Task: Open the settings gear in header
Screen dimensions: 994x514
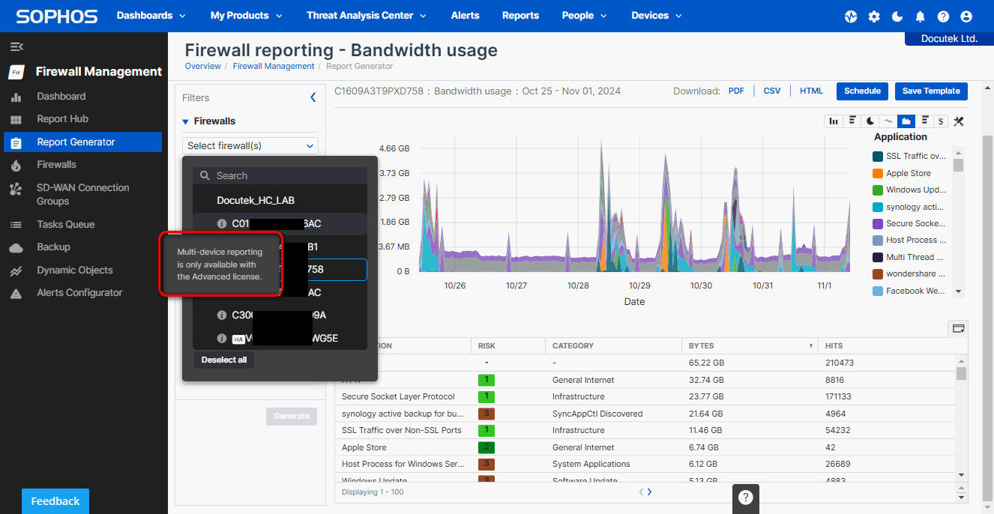Action: [x=874, y=16]
